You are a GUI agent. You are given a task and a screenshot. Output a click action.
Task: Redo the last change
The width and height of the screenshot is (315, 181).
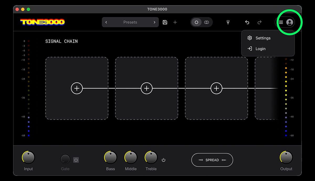tap(259, 22)
